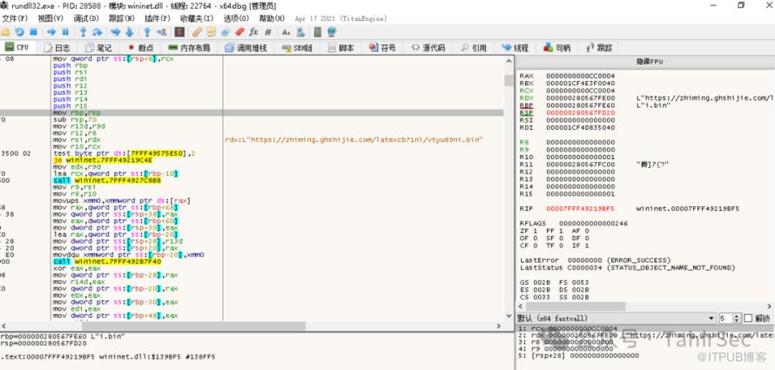
Task: Click the blue Run arrow icon
Action: coord(51,32)
